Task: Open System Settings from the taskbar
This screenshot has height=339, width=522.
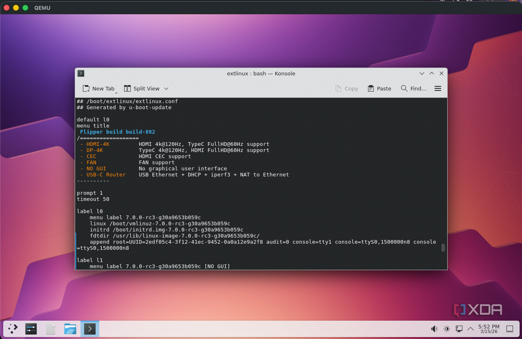Action: pos(31,329)
